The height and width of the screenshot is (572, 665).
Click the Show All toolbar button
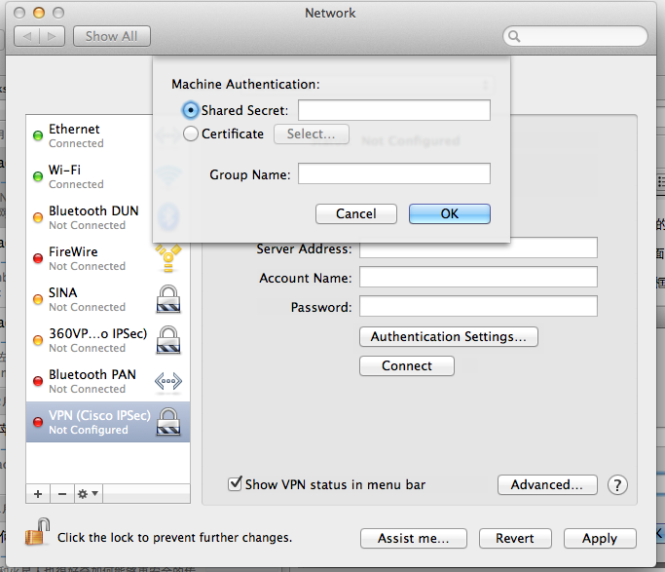(x=111, y=36)
